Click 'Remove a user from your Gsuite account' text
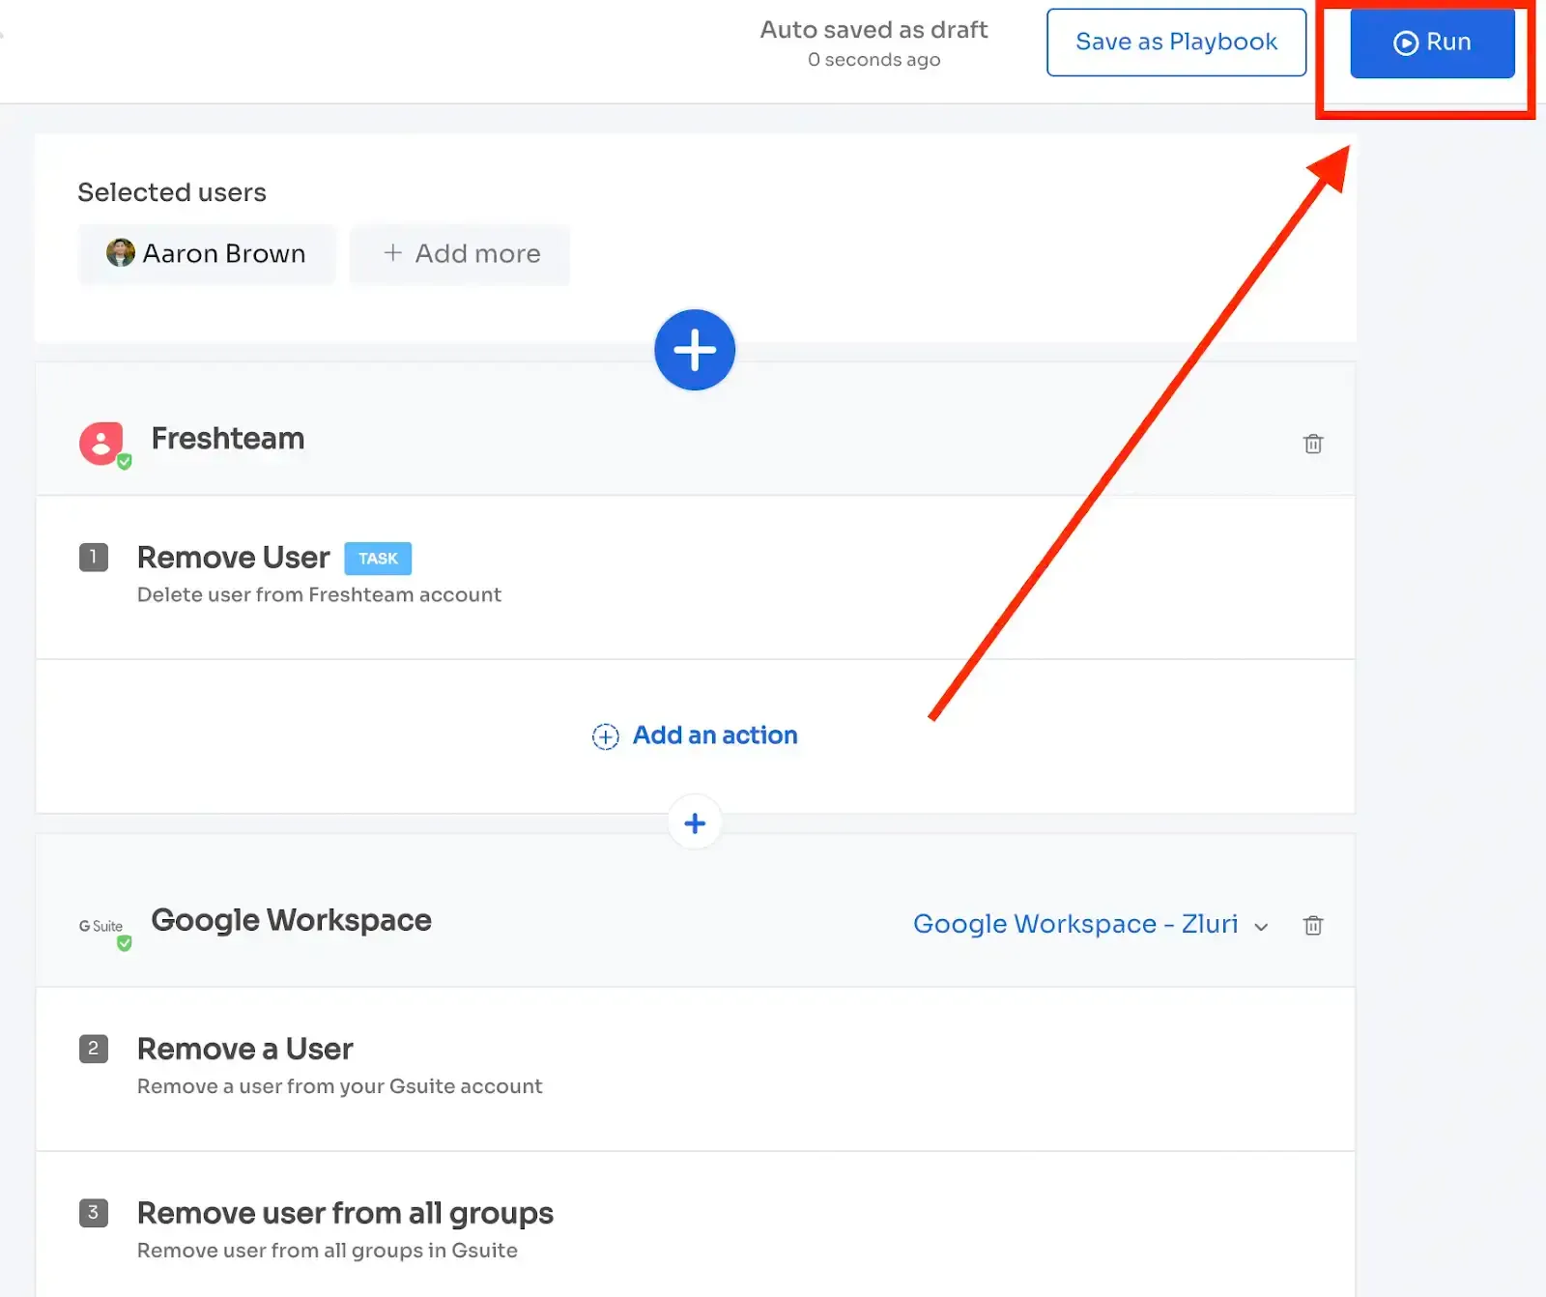Viewport: 1546px width, 1297px height. [x=339, y=1086]
